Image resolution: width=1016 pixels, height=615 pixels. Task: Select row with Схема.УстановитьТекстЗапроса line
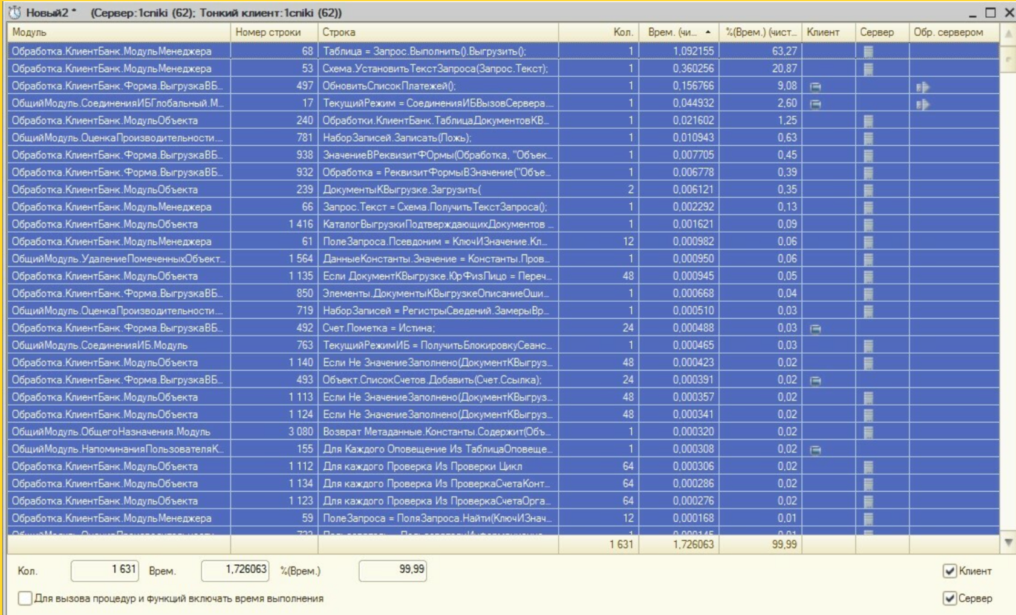tap(503, 69)
